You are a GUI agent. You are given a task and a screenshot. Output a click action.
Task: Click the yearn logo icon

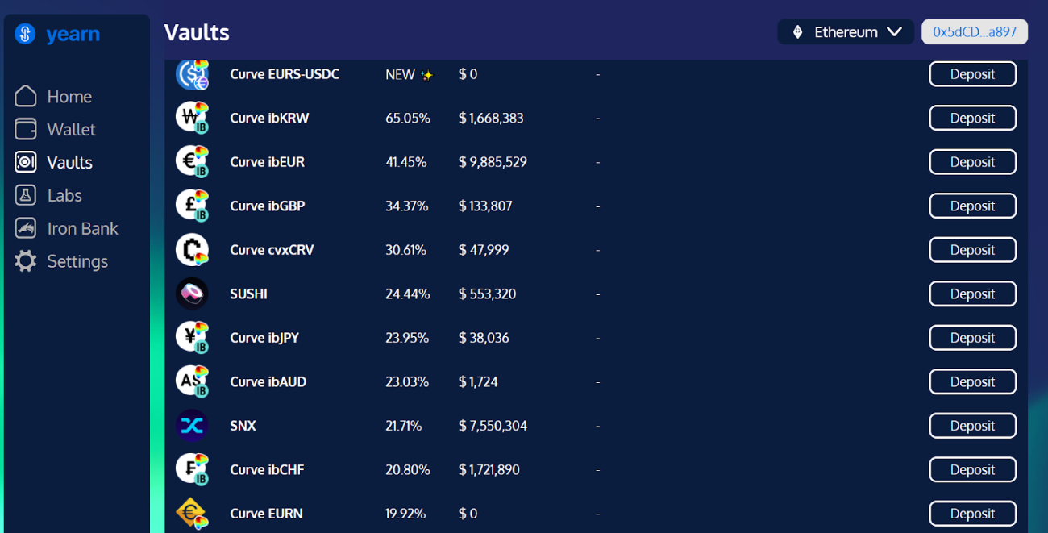[x=25, y=34]
